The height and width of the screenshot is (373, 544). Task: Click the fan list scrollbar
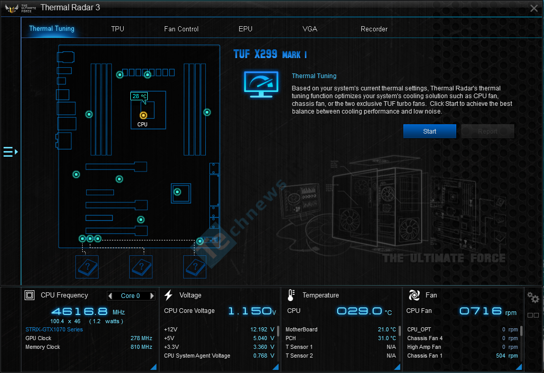tap(521, 331)
